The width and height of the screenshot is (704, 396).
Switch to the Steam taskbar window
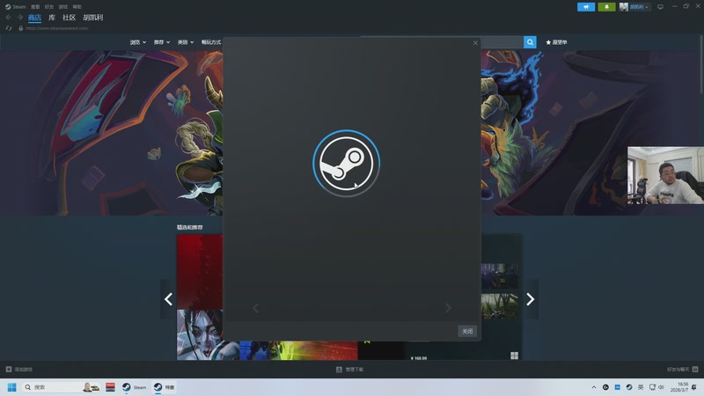coord(134,387)
